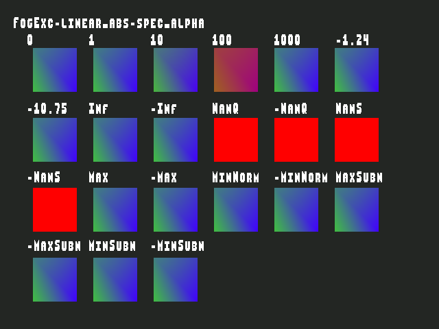The height and width of the screenshot is (329, 439).
Task: Click the label text -NanS
Action: pyautogui.click(x=44, y=177)
